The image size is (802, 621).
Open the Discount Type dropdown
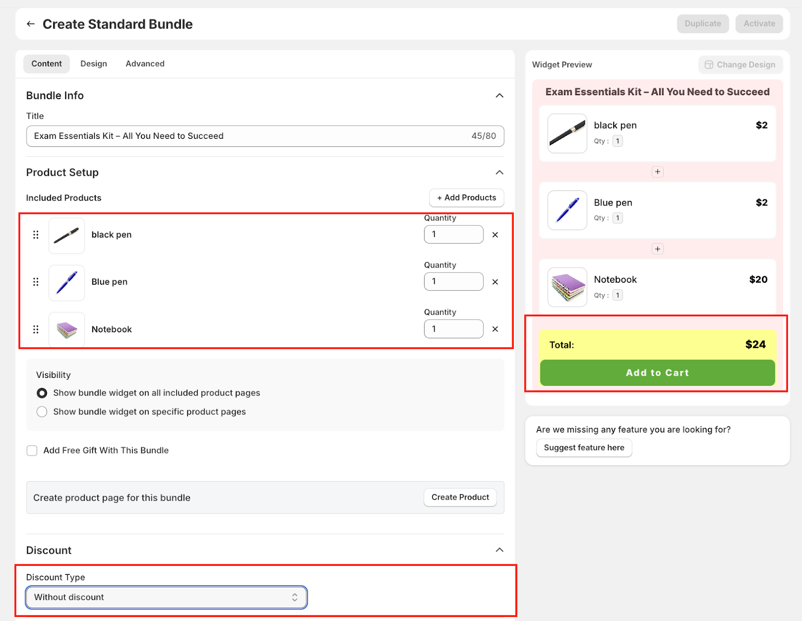coord(166,597)
